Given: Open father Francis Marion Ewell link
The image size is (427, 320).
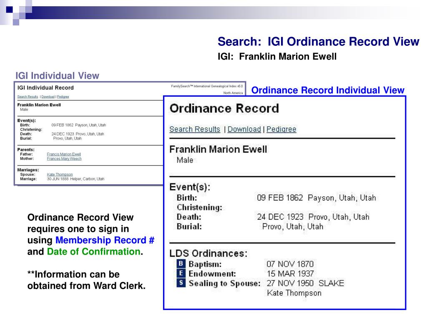Looking at the screenshot, I should click(64, 154).
